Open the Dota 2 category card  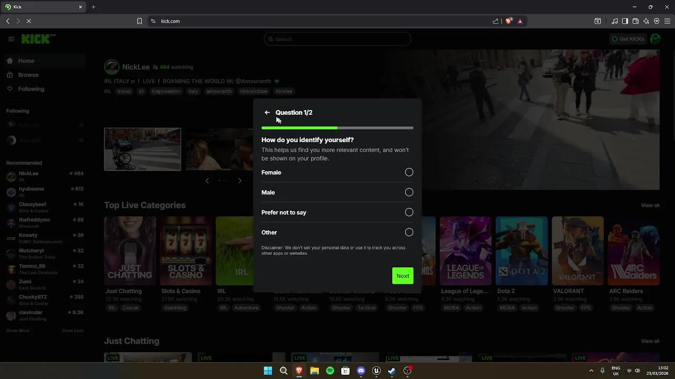522,251
